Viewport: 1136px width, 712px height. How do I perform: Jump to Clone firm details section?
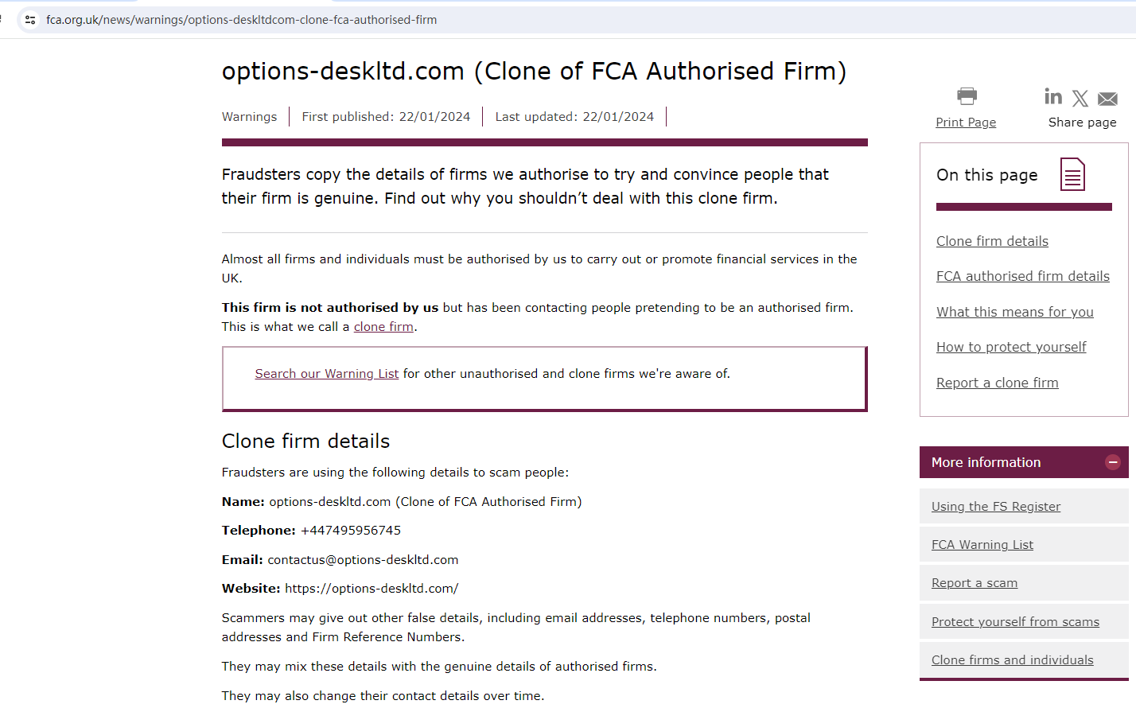click(x=992, y=241)
